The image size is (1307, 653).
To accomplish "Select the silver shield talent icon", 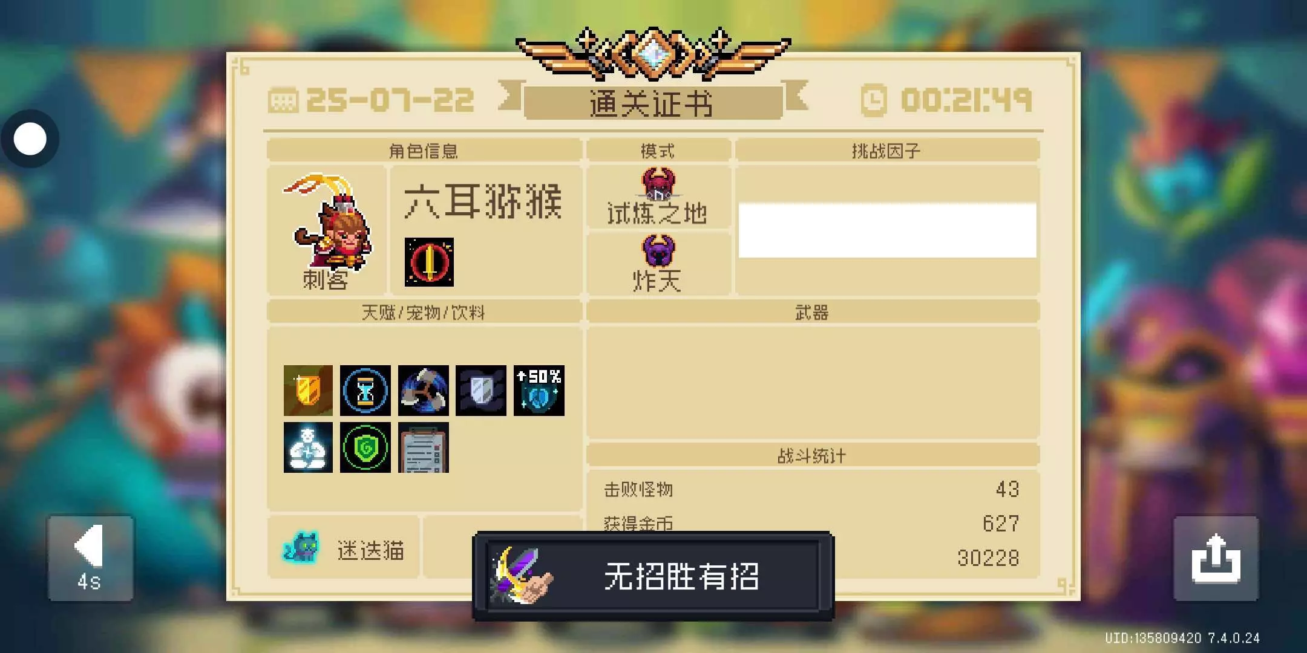I will point(481,391).
